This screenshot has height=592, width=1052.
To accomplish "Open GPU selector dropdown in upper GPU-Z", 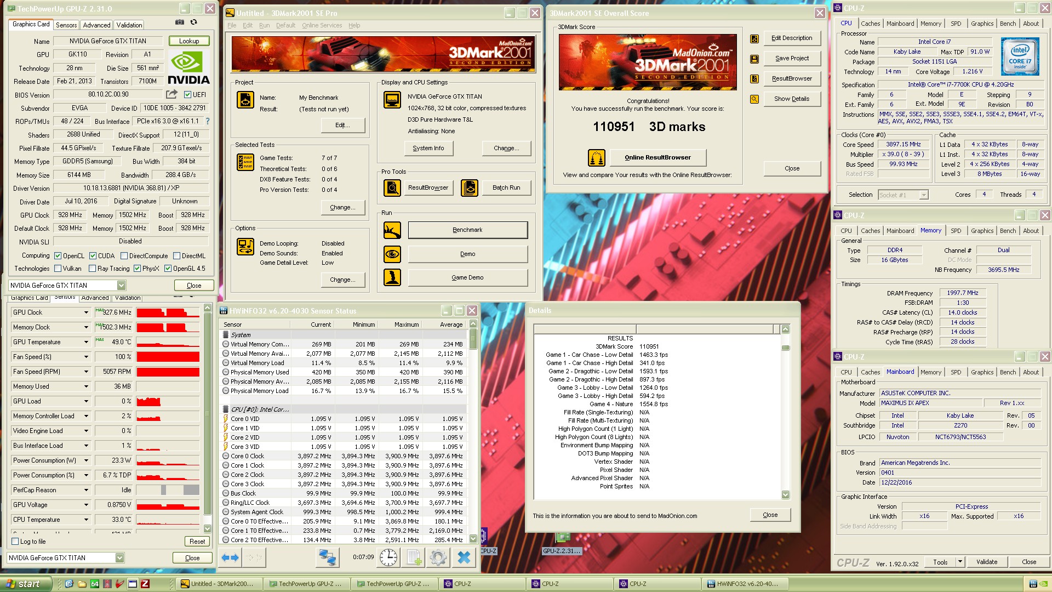I will click(x=121, y=286).
